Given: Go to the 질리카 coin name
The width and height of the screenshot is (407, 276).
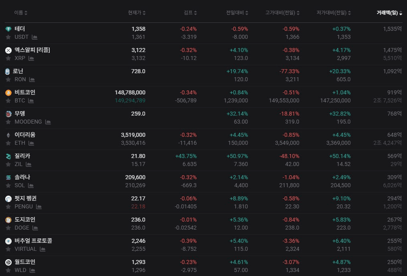Looking at the screenshot, I should [x=22, y=156].
